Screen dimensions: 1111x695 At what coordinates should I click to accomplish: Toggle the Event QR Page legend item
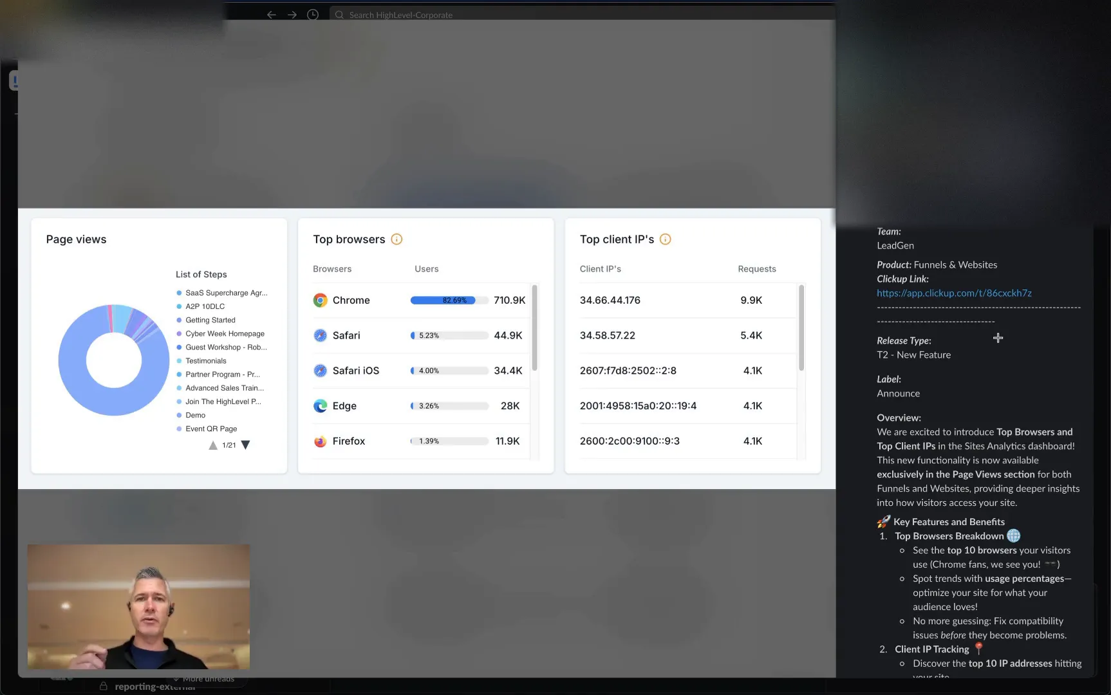coord(207,429)
